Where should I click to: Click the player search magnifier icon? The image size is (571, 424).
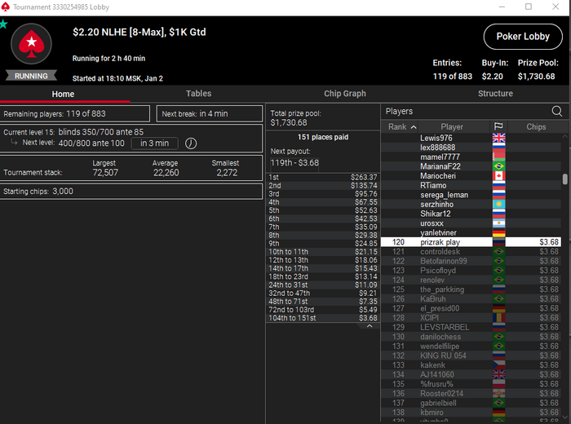(557, 111)
